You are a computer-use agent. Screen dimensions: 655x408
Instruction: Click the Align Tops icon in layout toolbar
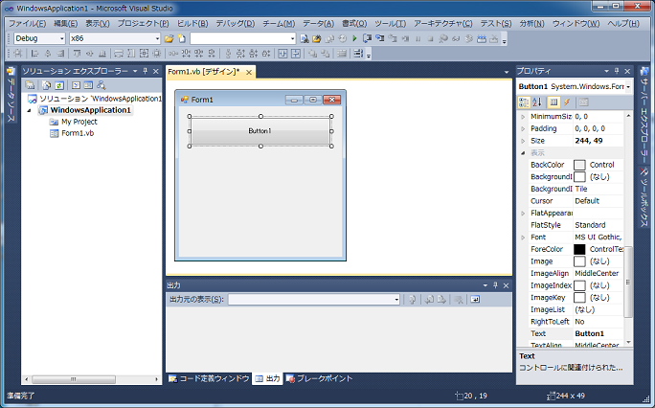coord(77,54)
